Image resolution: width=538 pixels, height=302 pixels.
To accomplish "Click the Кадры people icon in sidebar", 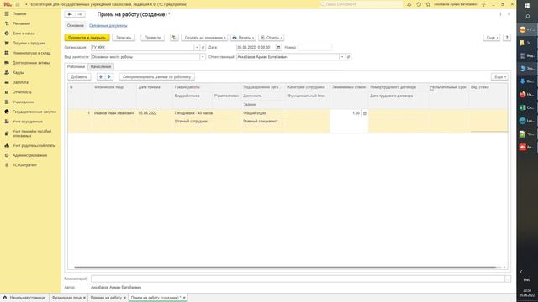I will 7,73.
